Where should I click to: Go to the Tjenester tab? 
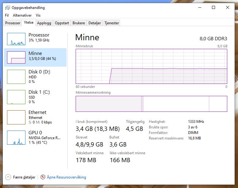click(x=111, y=23)
